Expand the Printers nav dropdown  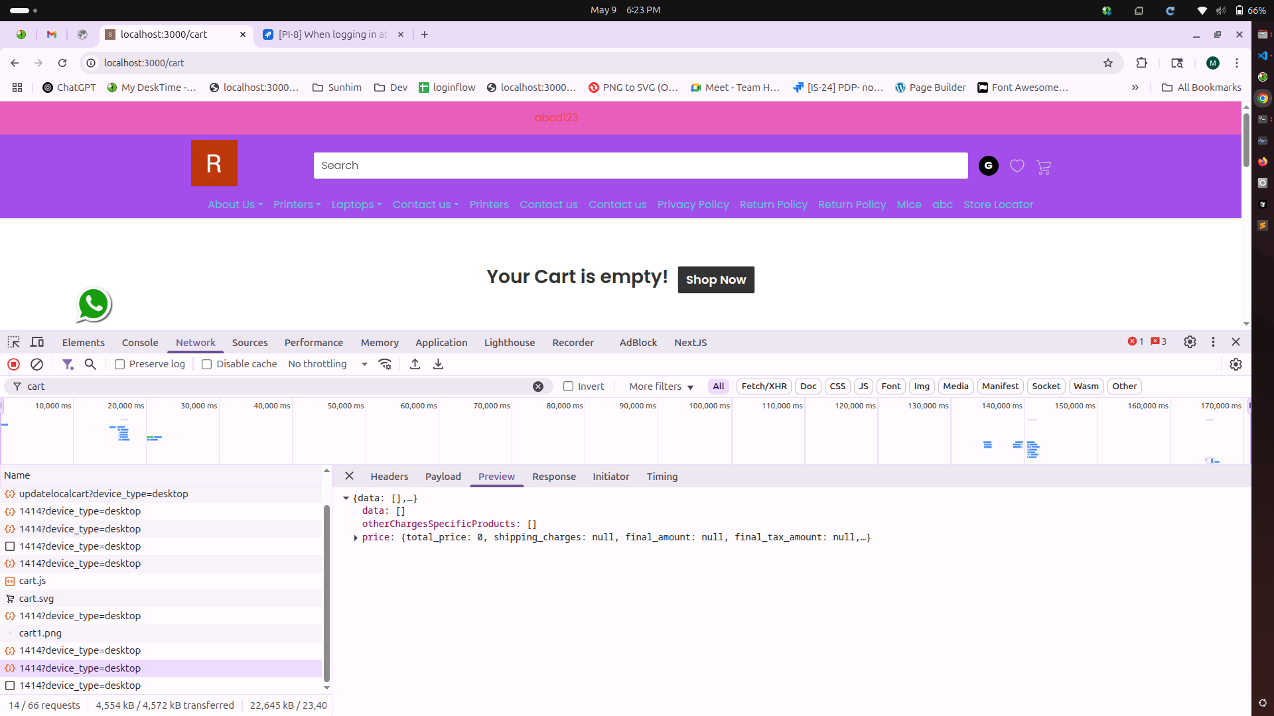[x=297, y=205]
